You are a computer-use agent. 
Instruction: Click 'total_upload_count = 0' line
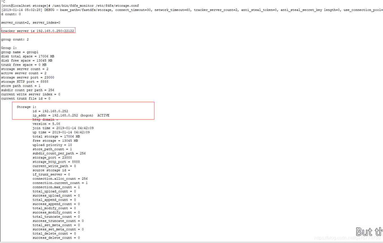54,191
